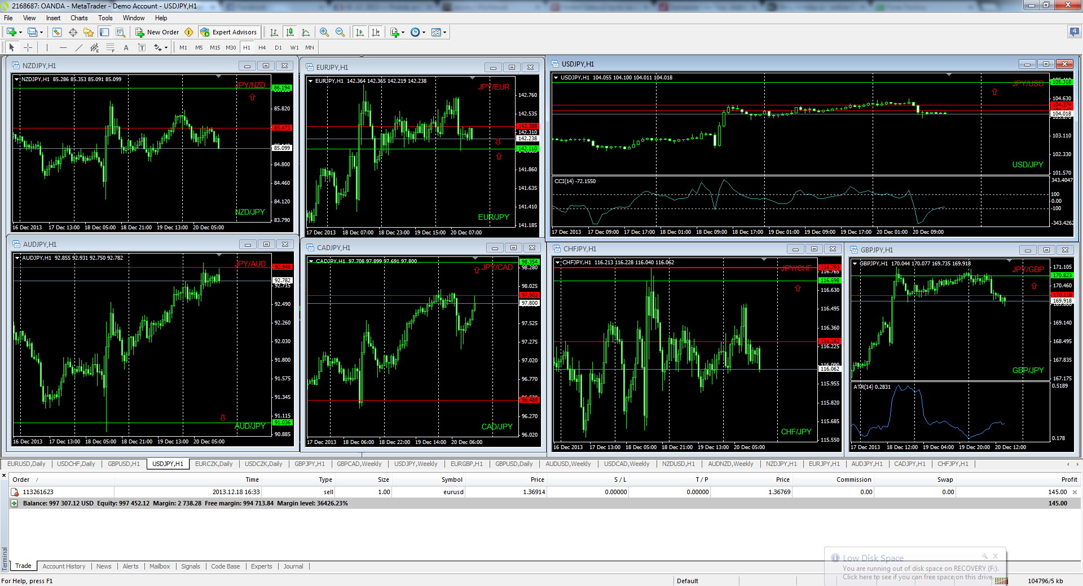1083x586 pixels.
Task: Switch chart to candlesticks mode
Action: click(x=290, y=32)
